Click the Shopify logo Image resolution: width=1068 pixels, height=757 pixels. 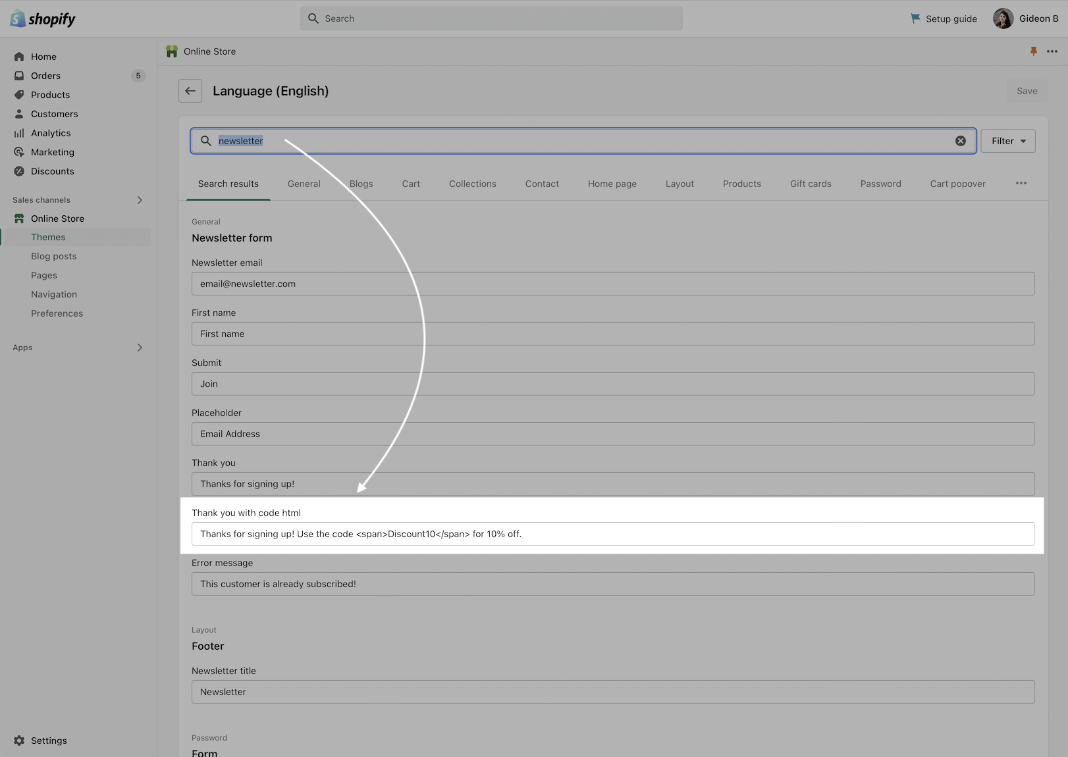43,18
